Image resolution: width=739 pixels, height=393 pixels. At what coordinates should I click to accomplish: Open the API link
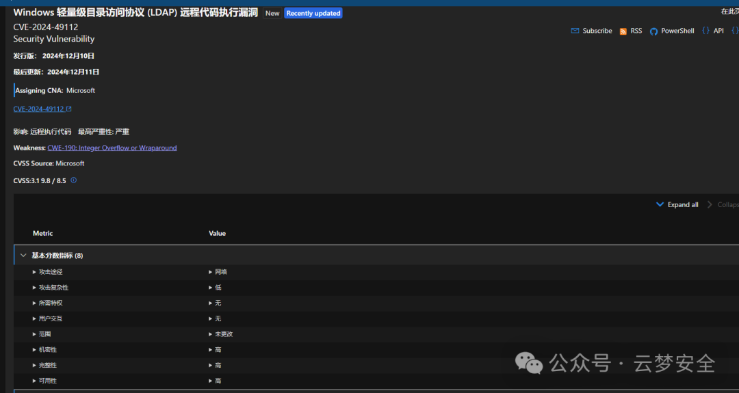pyautogui.click(x=718, y=31)
